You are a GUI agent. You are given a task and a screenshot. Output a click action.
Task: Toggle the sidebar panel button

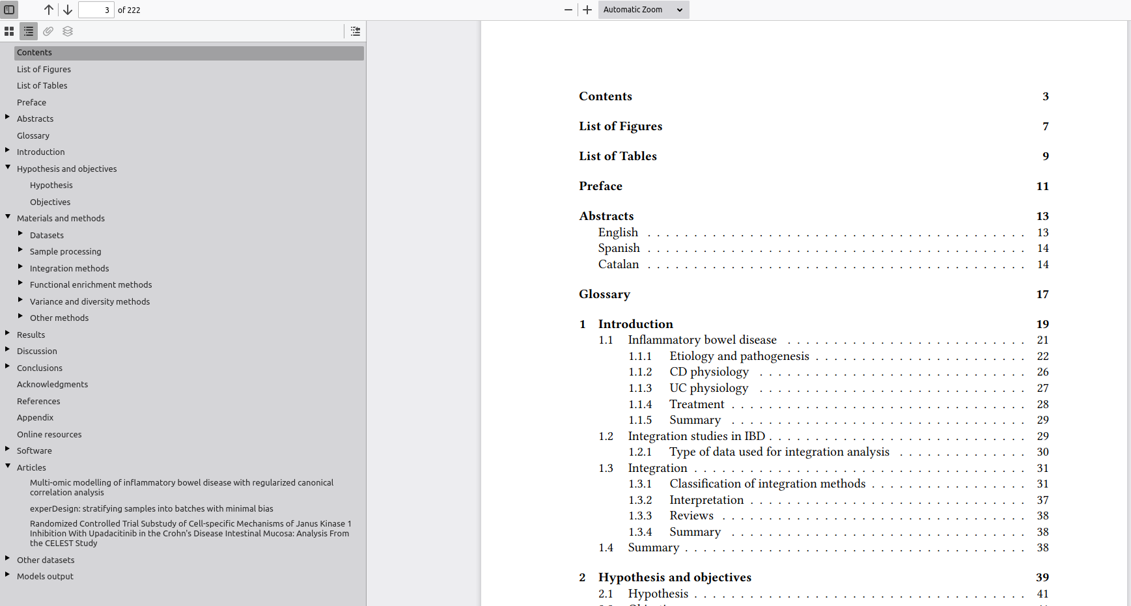pyautogui.click(x=9, y=10)
